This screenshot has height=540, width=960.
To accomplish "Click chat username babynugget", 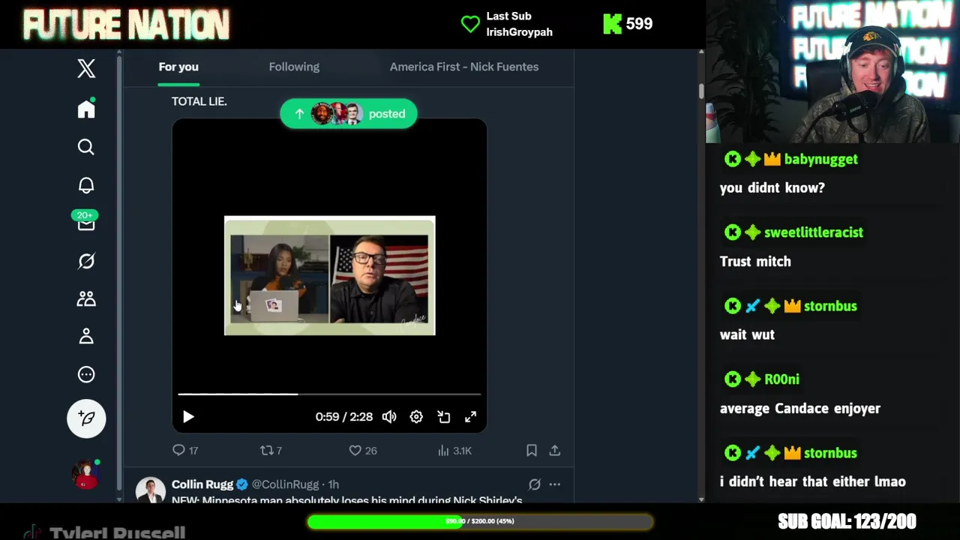I will (820, 159).
